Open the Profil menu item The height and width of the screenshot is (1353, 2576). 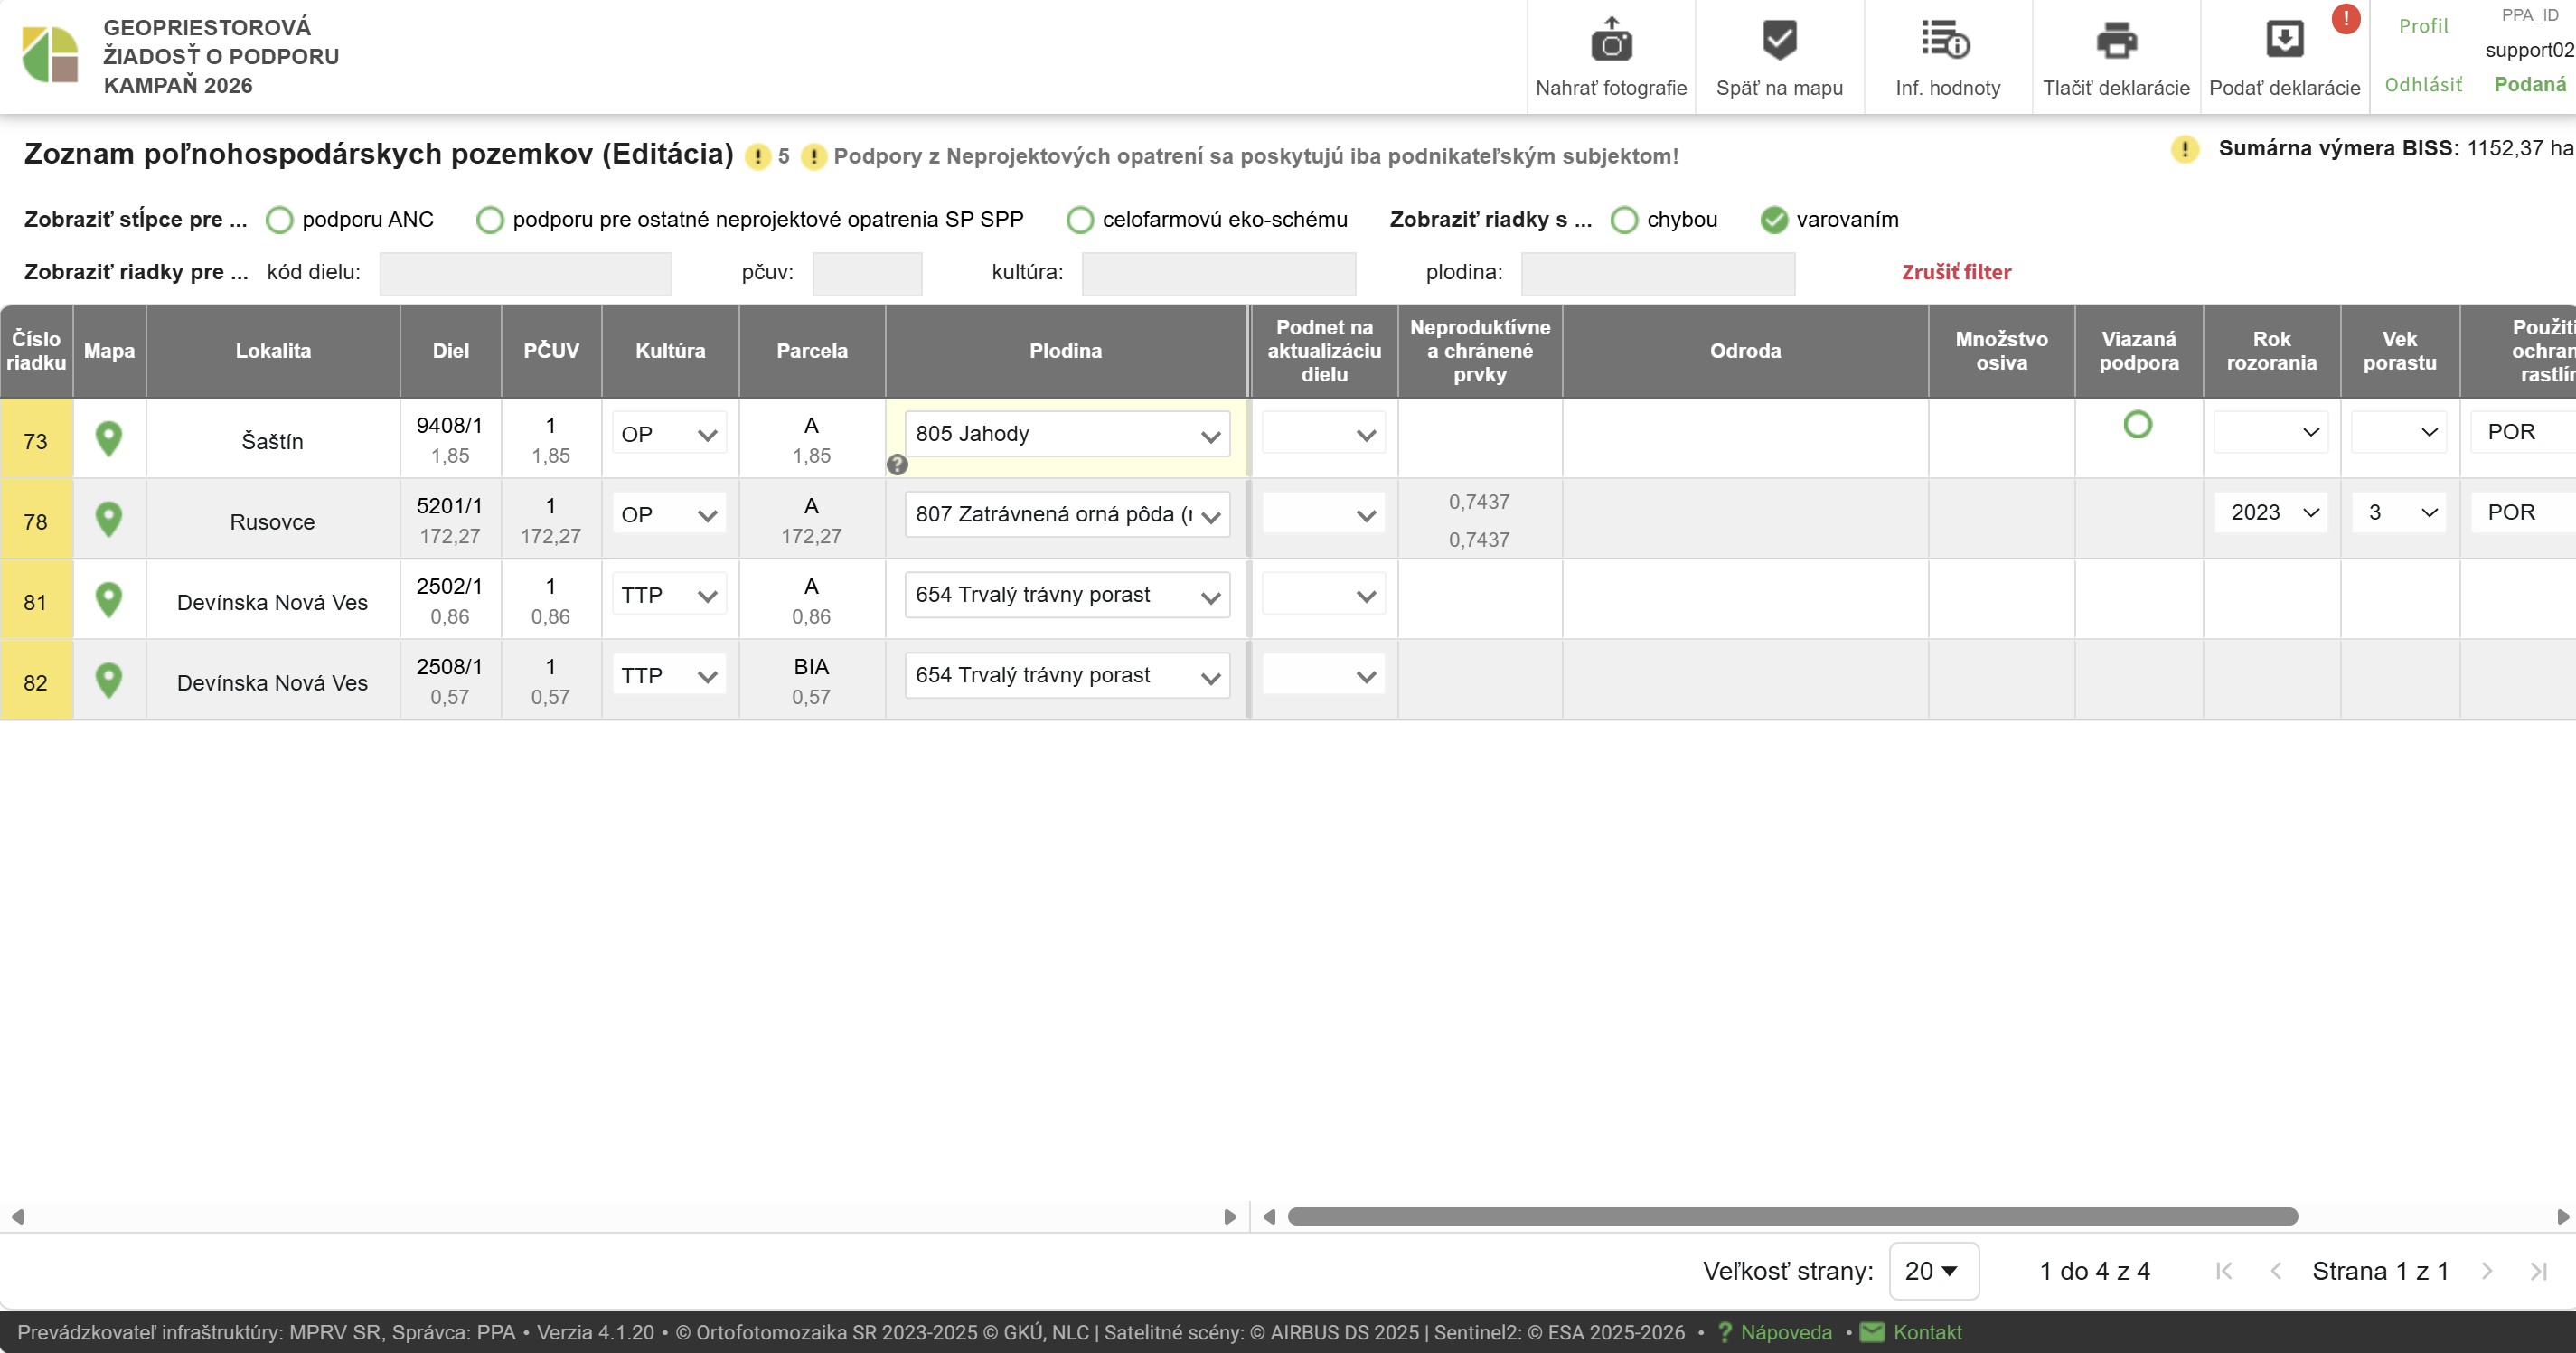[x=2422, y=26]
